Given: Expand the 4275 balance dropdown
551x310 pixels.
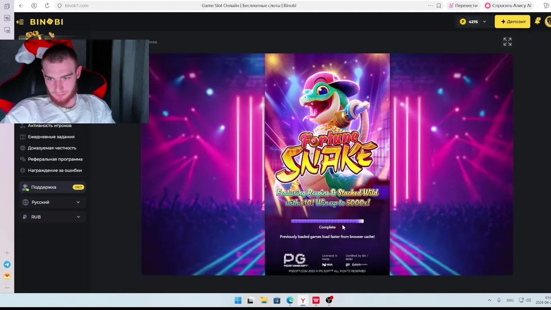Looking at the screenshot, I should pos(484,22).
